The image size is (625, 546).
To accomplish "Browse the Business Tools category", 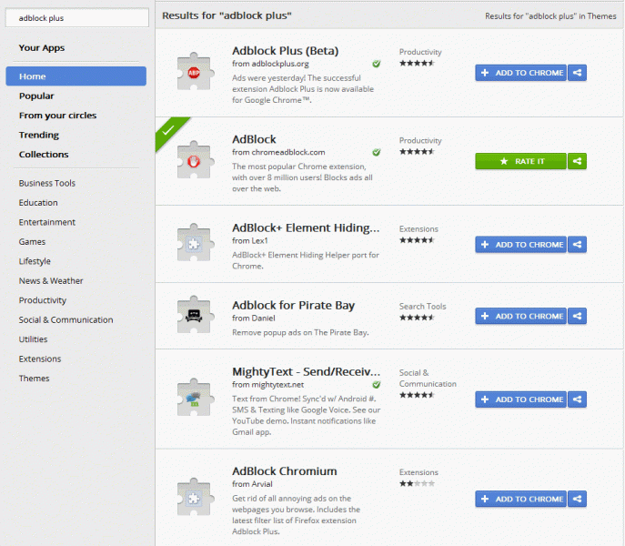I will 47,183.
